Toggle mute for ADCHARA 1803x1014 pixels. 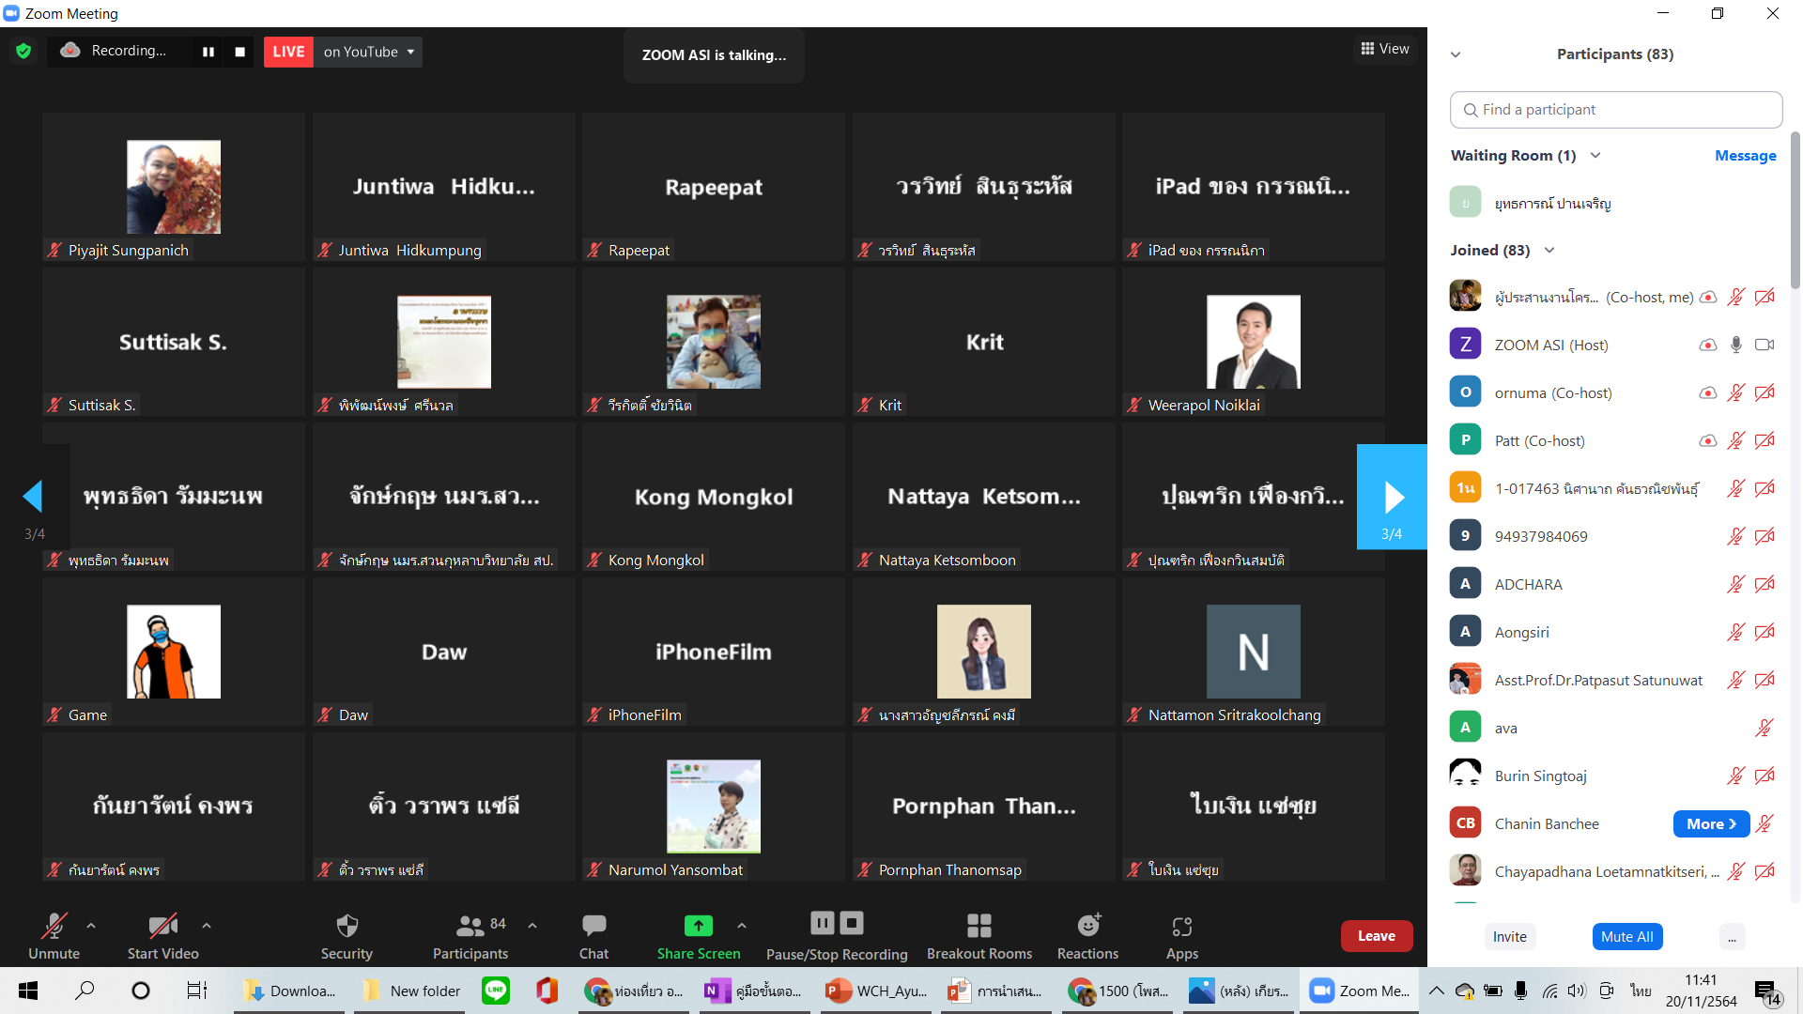pyautogui.click(x=1736, y=585)
